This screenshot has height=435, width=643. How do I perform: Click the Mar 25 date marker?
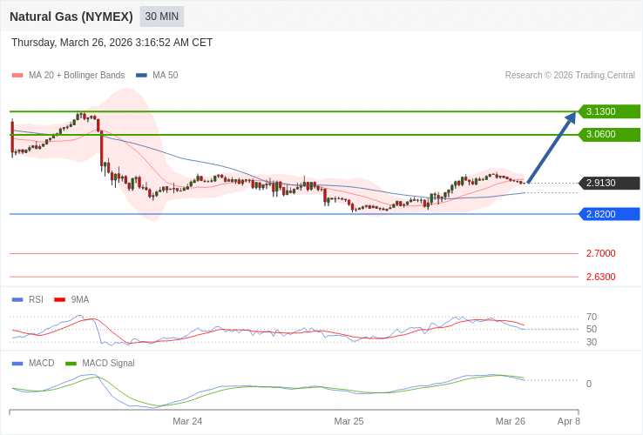pyautogui.click(x=349, y=421)
